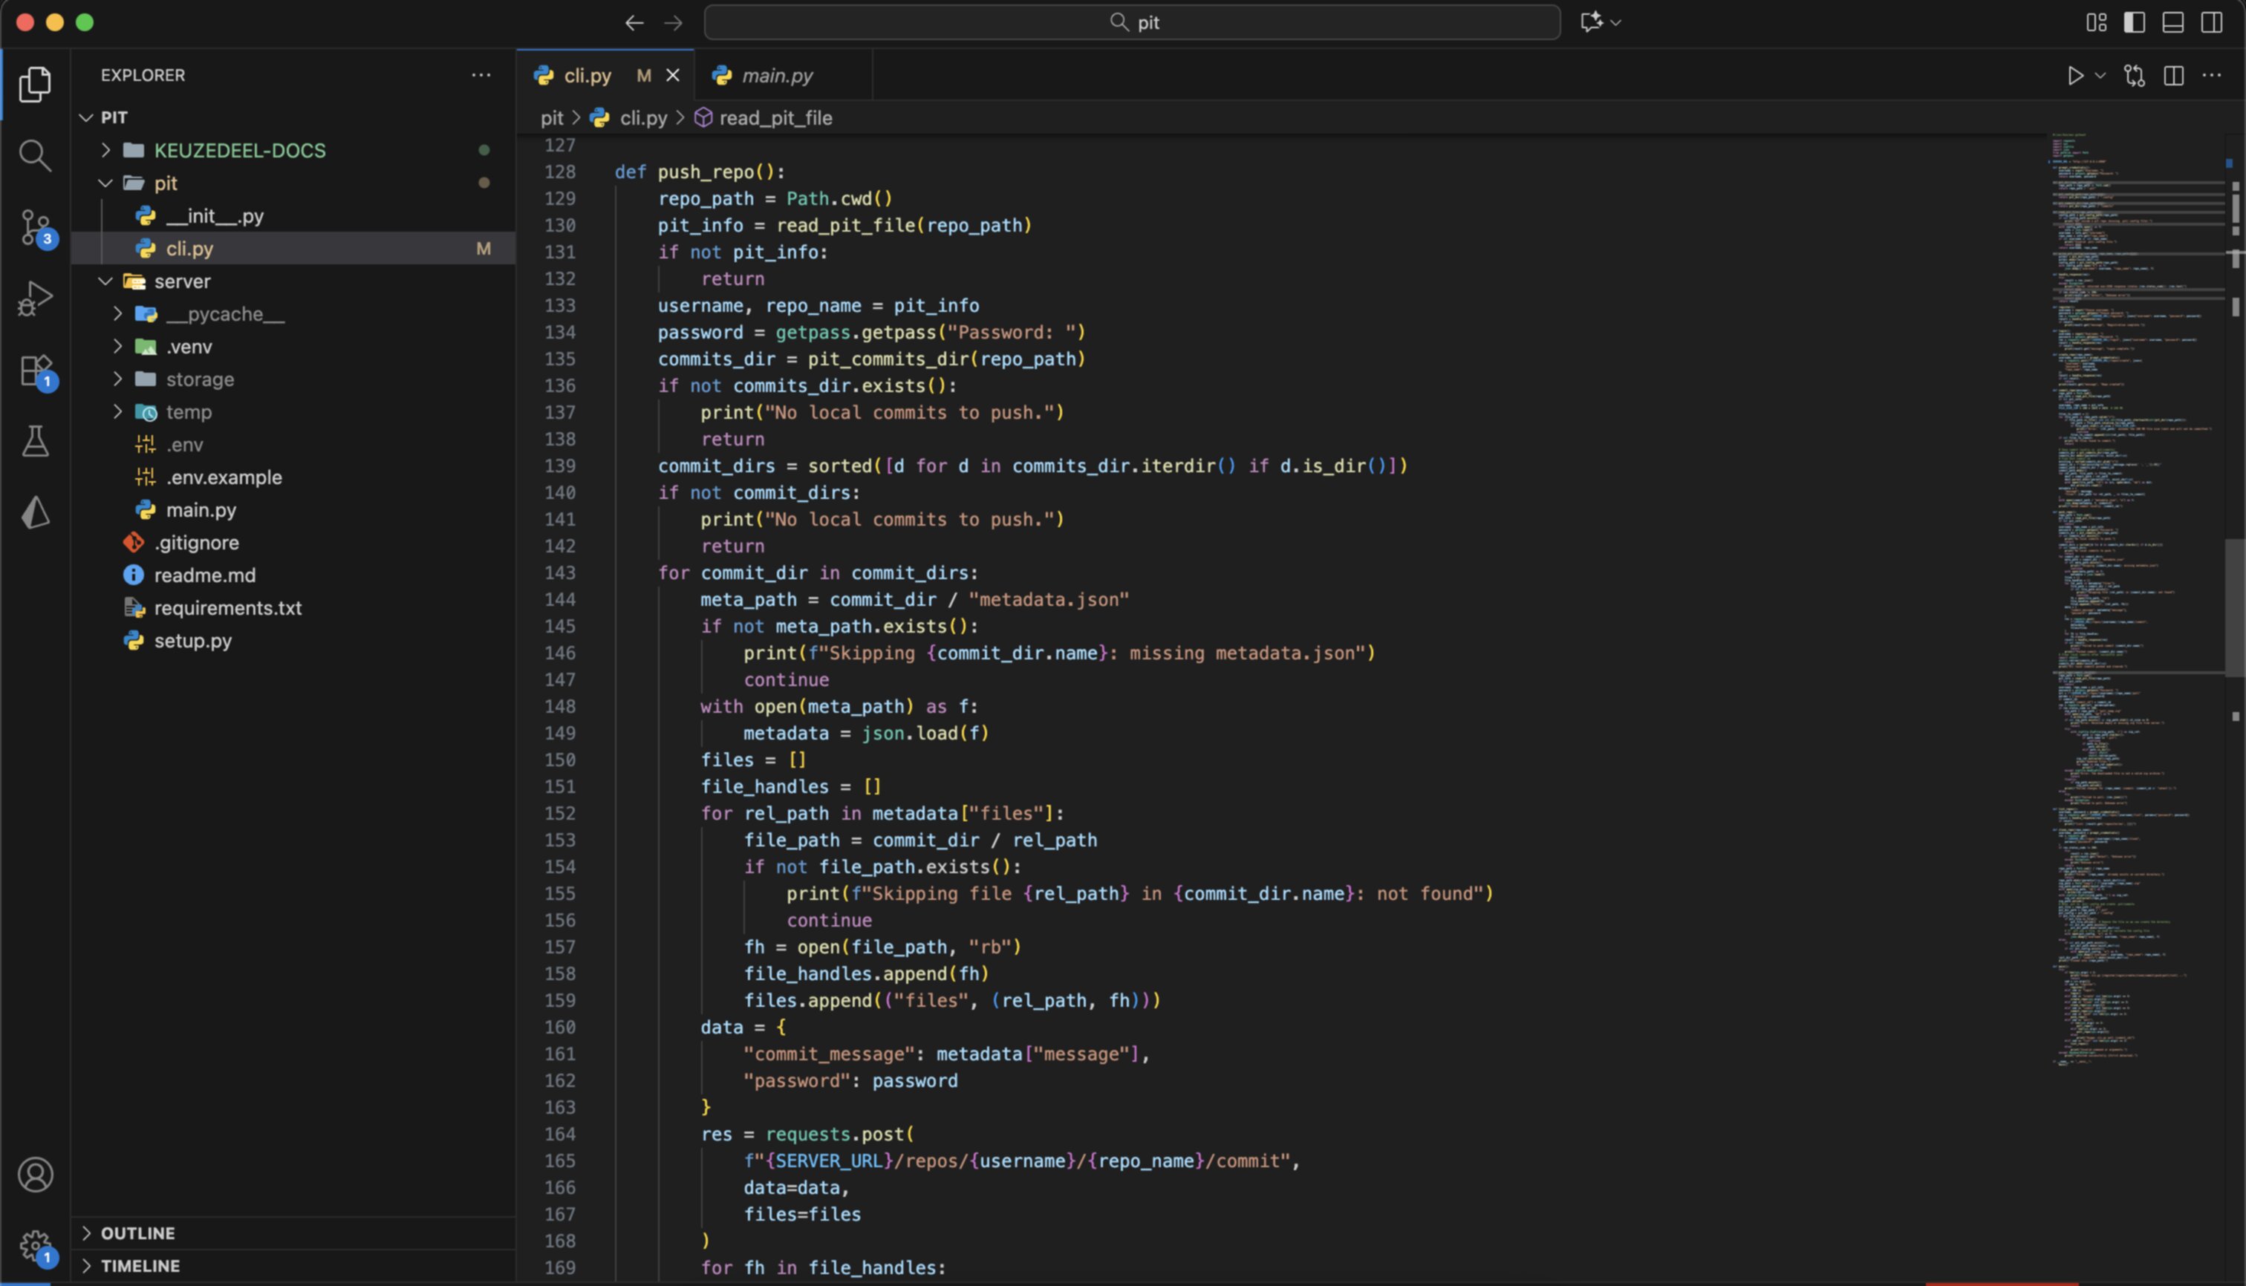This screenshot has width=2246, height=1286.
Task: Open the Accounts menu icon
Action: pyautogui.click(x=36, y=1174)
